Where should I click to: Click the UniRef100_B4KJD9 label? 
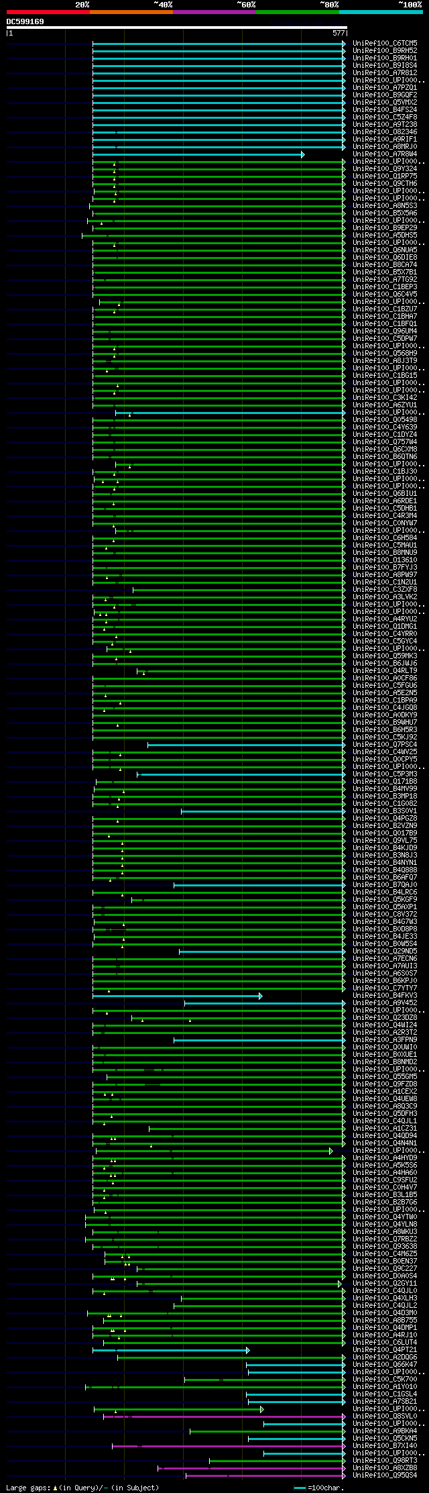coord(385,848)
